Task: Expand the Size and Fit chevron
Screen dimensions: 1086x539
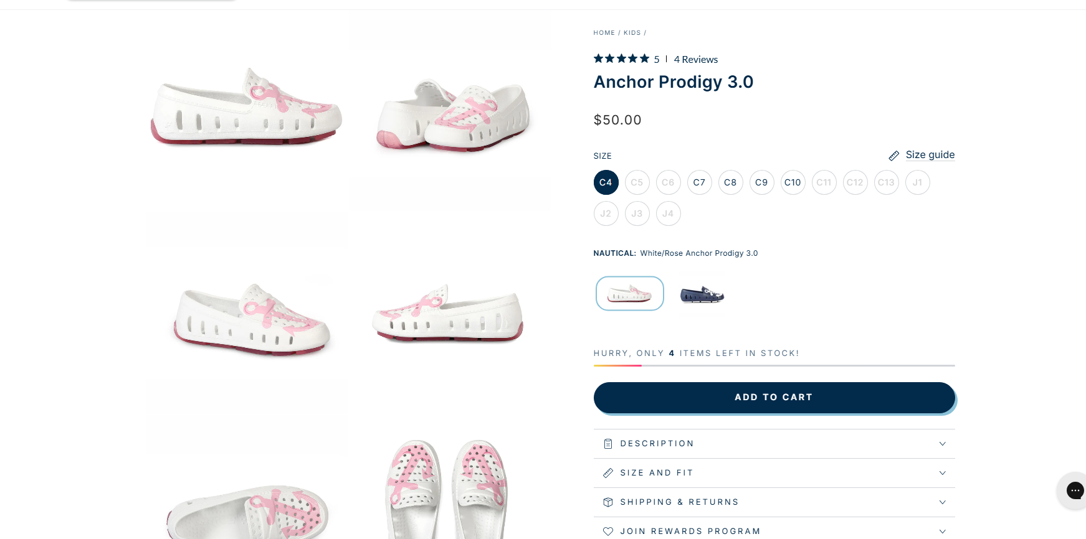Action: [942, 473]
